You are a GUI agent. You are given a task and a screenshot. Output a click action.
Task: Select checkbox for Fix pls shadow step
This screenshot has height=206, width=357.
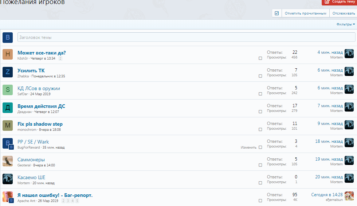260,129
